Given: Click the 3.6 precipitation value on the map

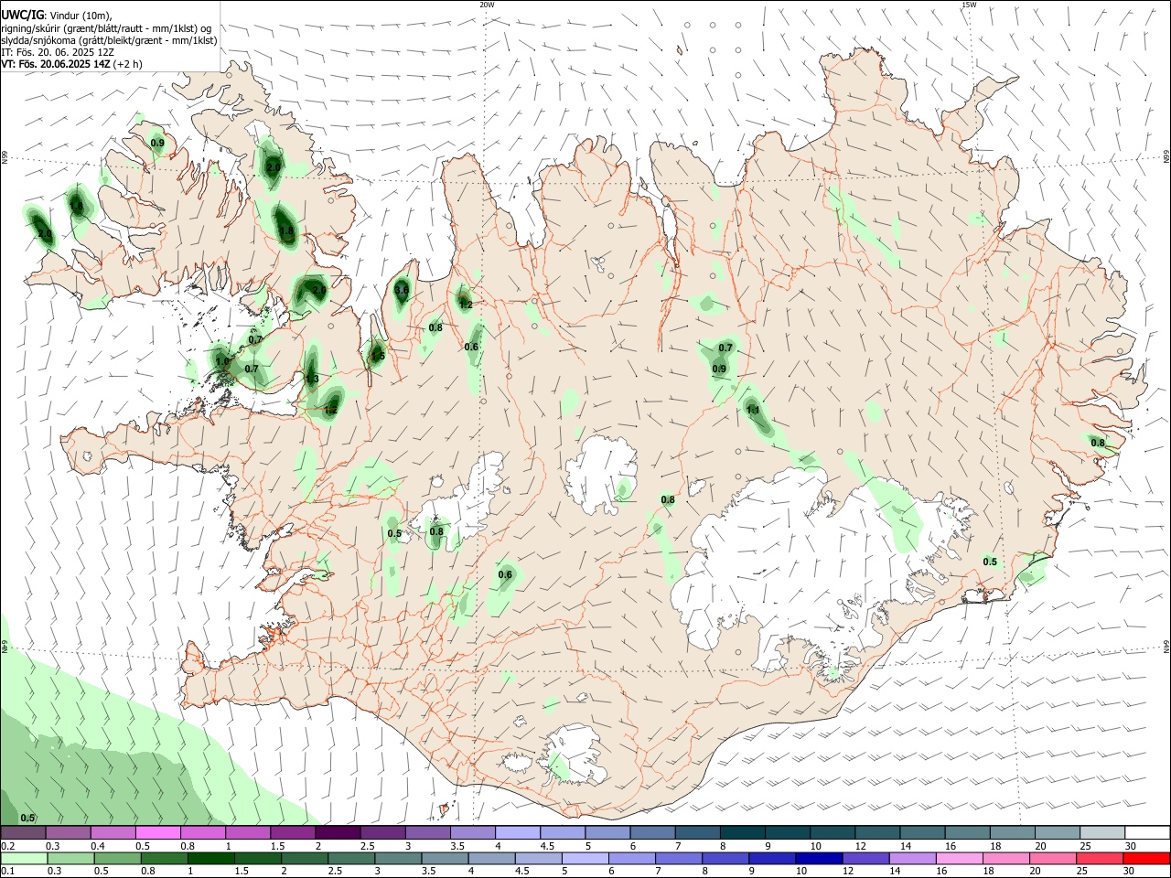Looking at the screenshot, I should point(402,290).
